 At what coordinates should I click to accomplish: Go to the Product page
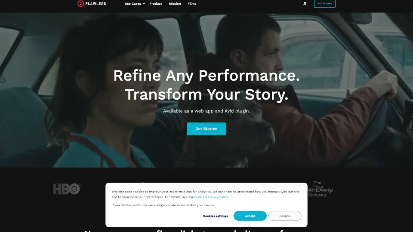pyautogui.click(x=156, y=4)
